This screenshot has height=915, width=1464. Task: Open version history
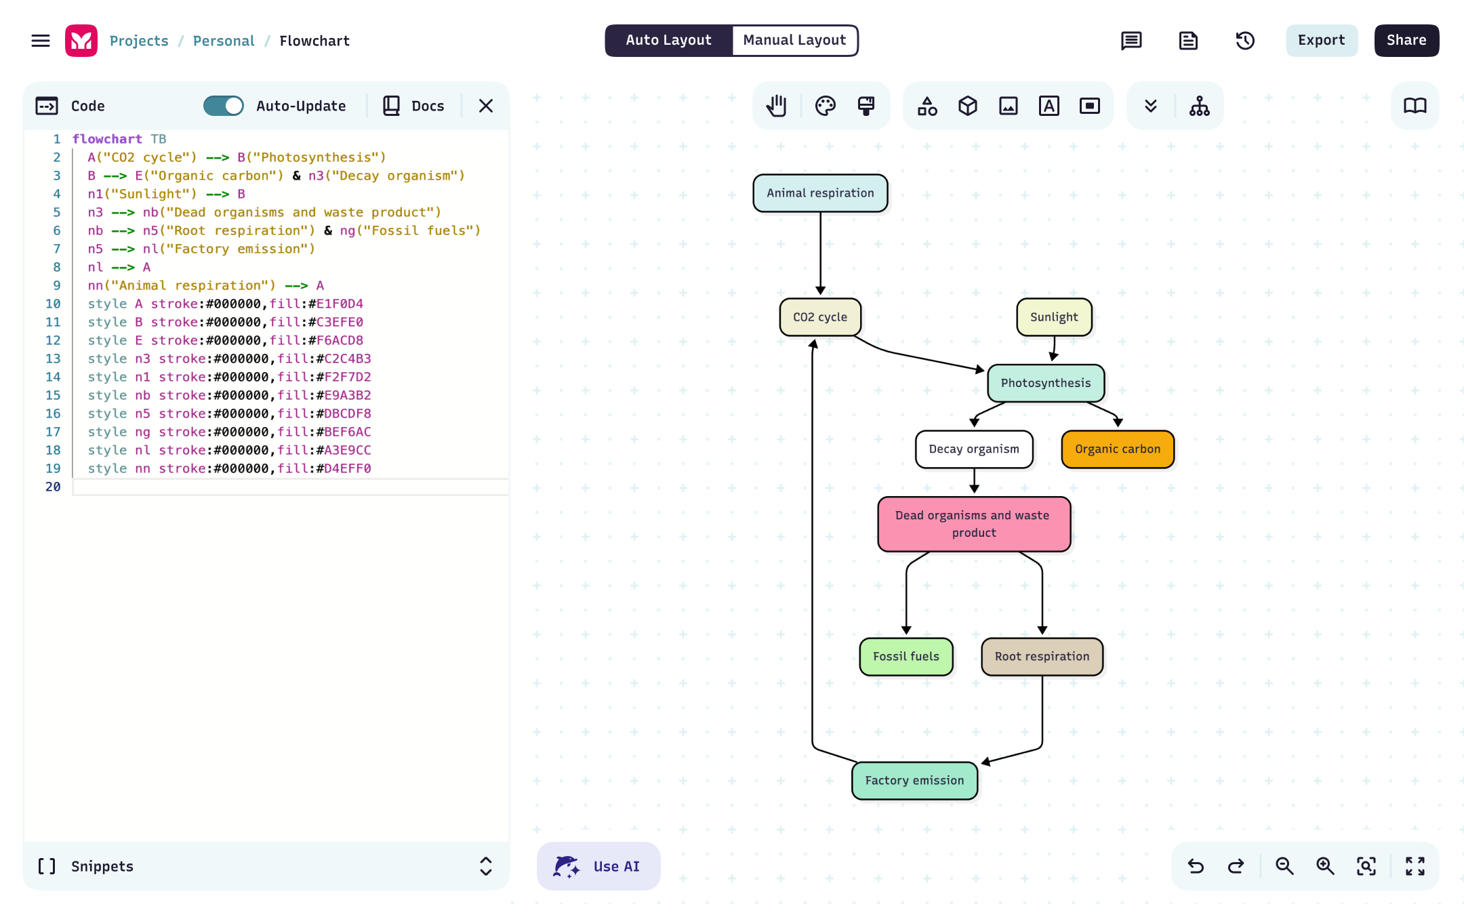1245,41
